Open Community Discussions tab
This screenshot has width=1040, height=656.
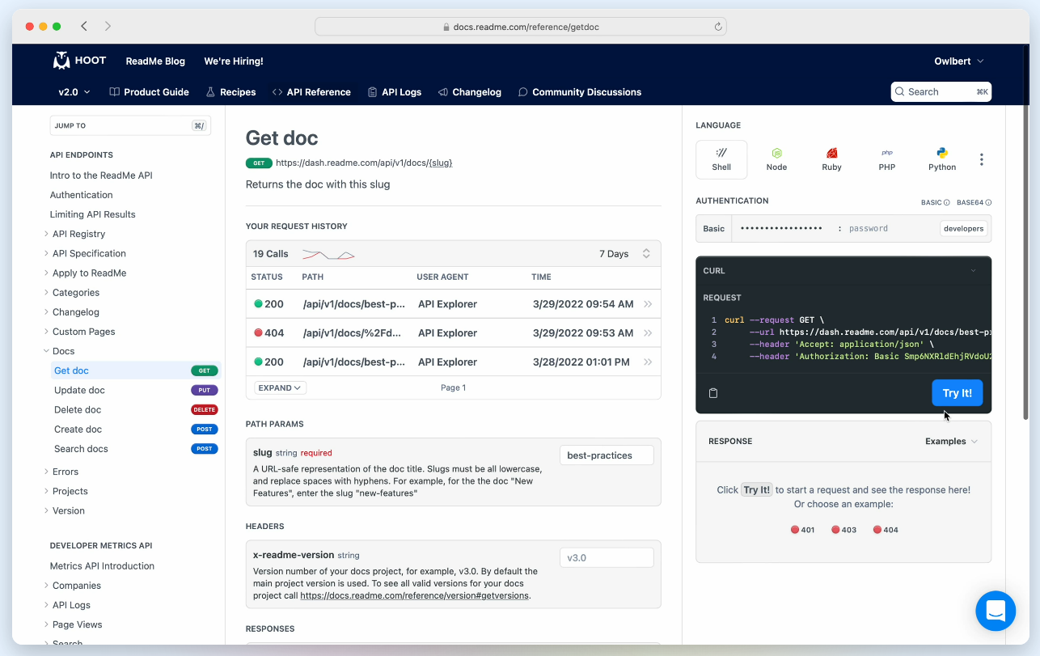click(x=580, y=92)
